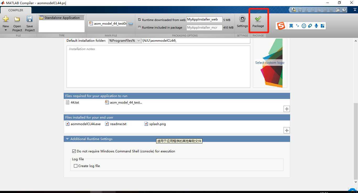Image resolution: width=358 pixels, height=193 pixels.
Task: Click the switch windows icon in the quick access bar
Action: [x=338, y=10]
